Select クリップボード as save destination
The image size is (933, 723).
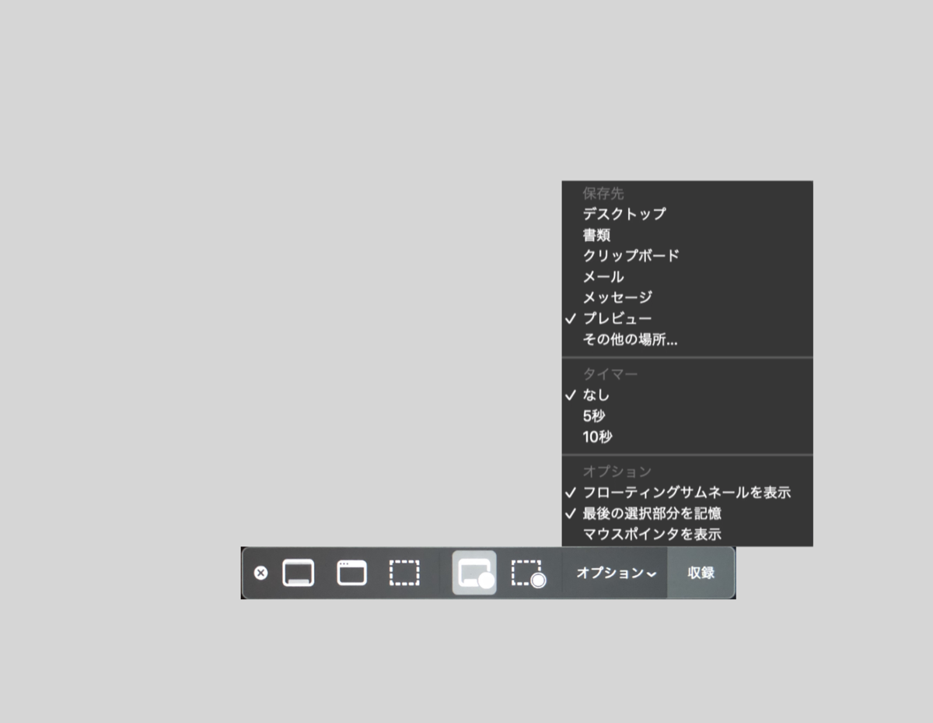pos(631,255)
